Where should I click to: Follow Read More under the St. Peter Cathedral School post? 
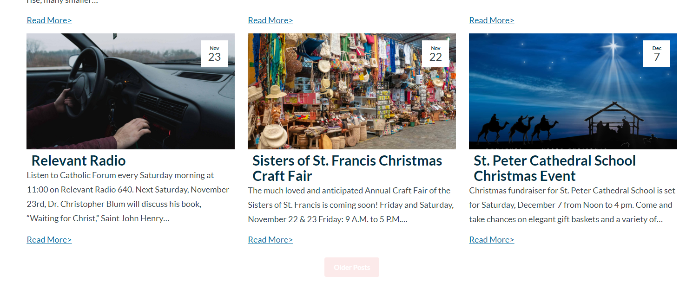click(492, 240)
